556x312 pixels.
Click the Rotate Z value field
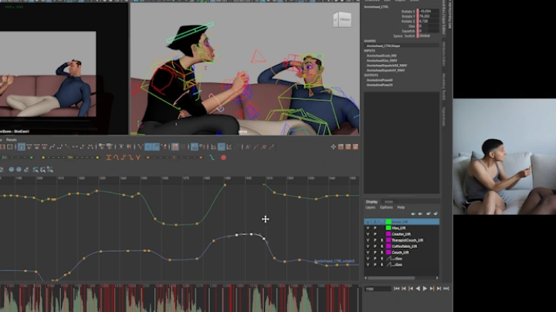[x=429, y=22]
